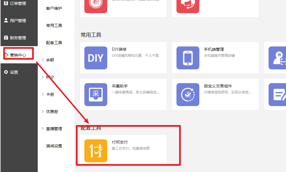Go to 客户维护 in submenu
Image resolution: width=286 pixels, height=172 pixels.
[x=54, y=8]
